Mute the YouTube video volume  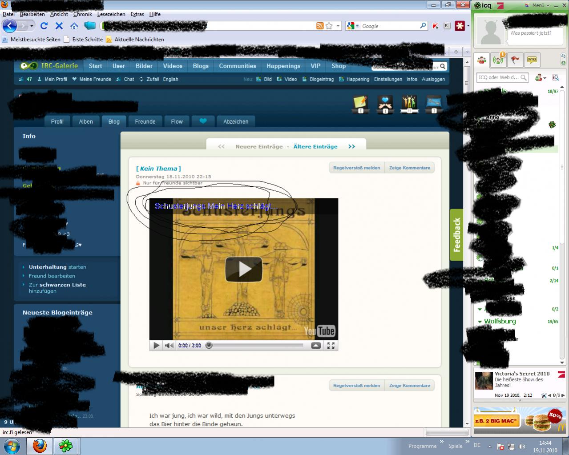pyautogui.click(x=169, y=345)
